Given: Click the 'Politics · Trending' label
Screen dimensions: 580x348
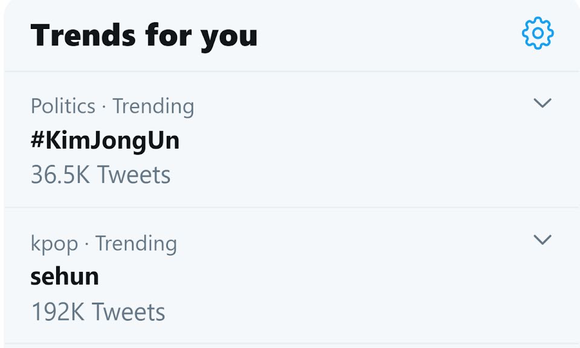Looking at the screenshot, I should pyautogui.click(x=112, y=106).
